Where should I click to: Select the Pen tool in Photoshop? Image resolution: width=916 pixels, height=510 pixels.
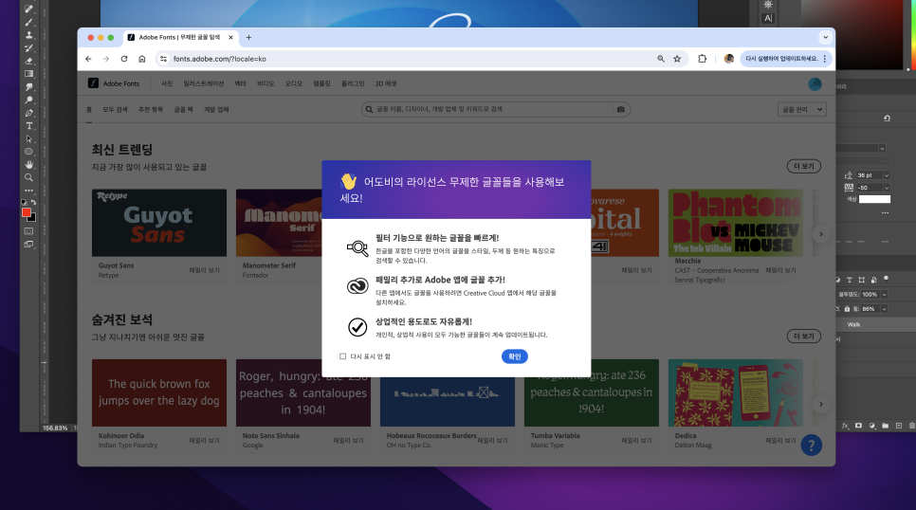tap(28, 113)
